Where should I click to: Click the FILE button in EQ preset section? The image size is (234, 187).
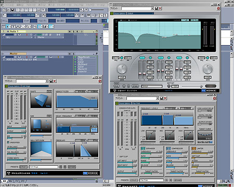click(116, 86)
